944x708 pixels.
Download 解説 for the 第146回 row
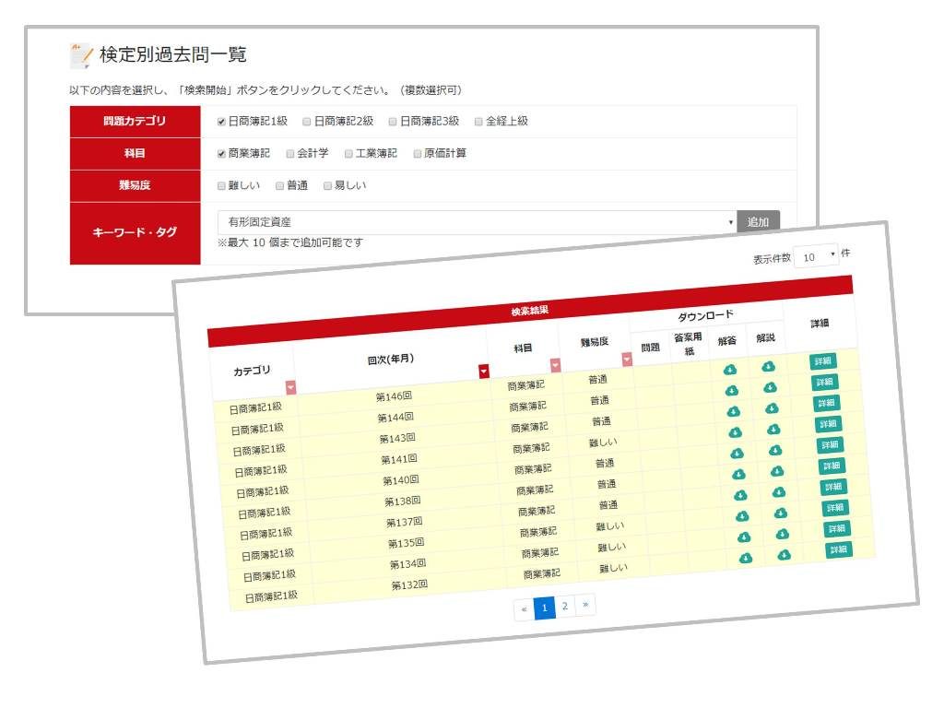pyautogui.click(x=768, y=366)
